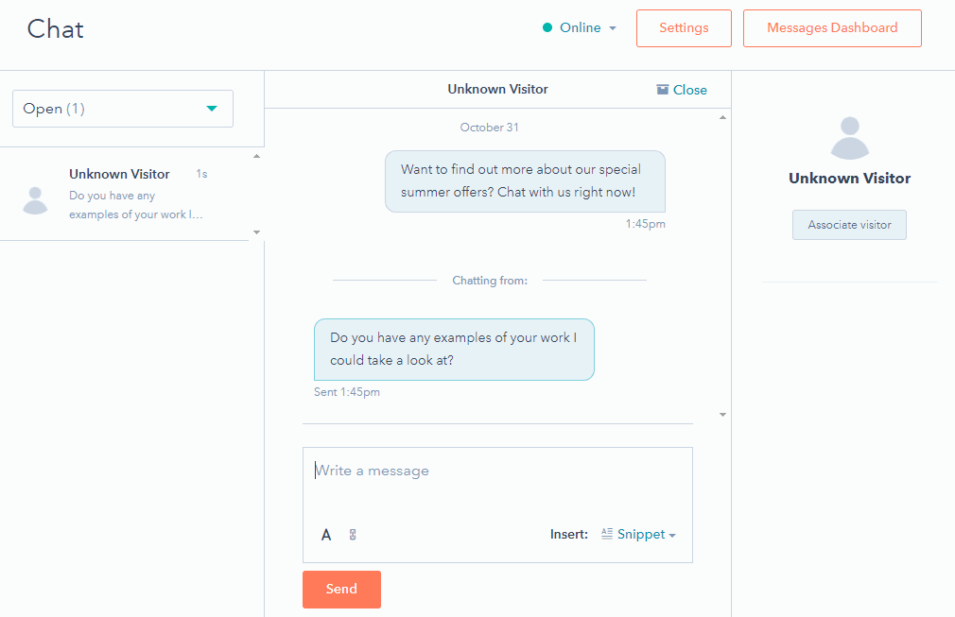
Task: Open the Open (1) conversation filter dropdown
Action: [123, 109]
